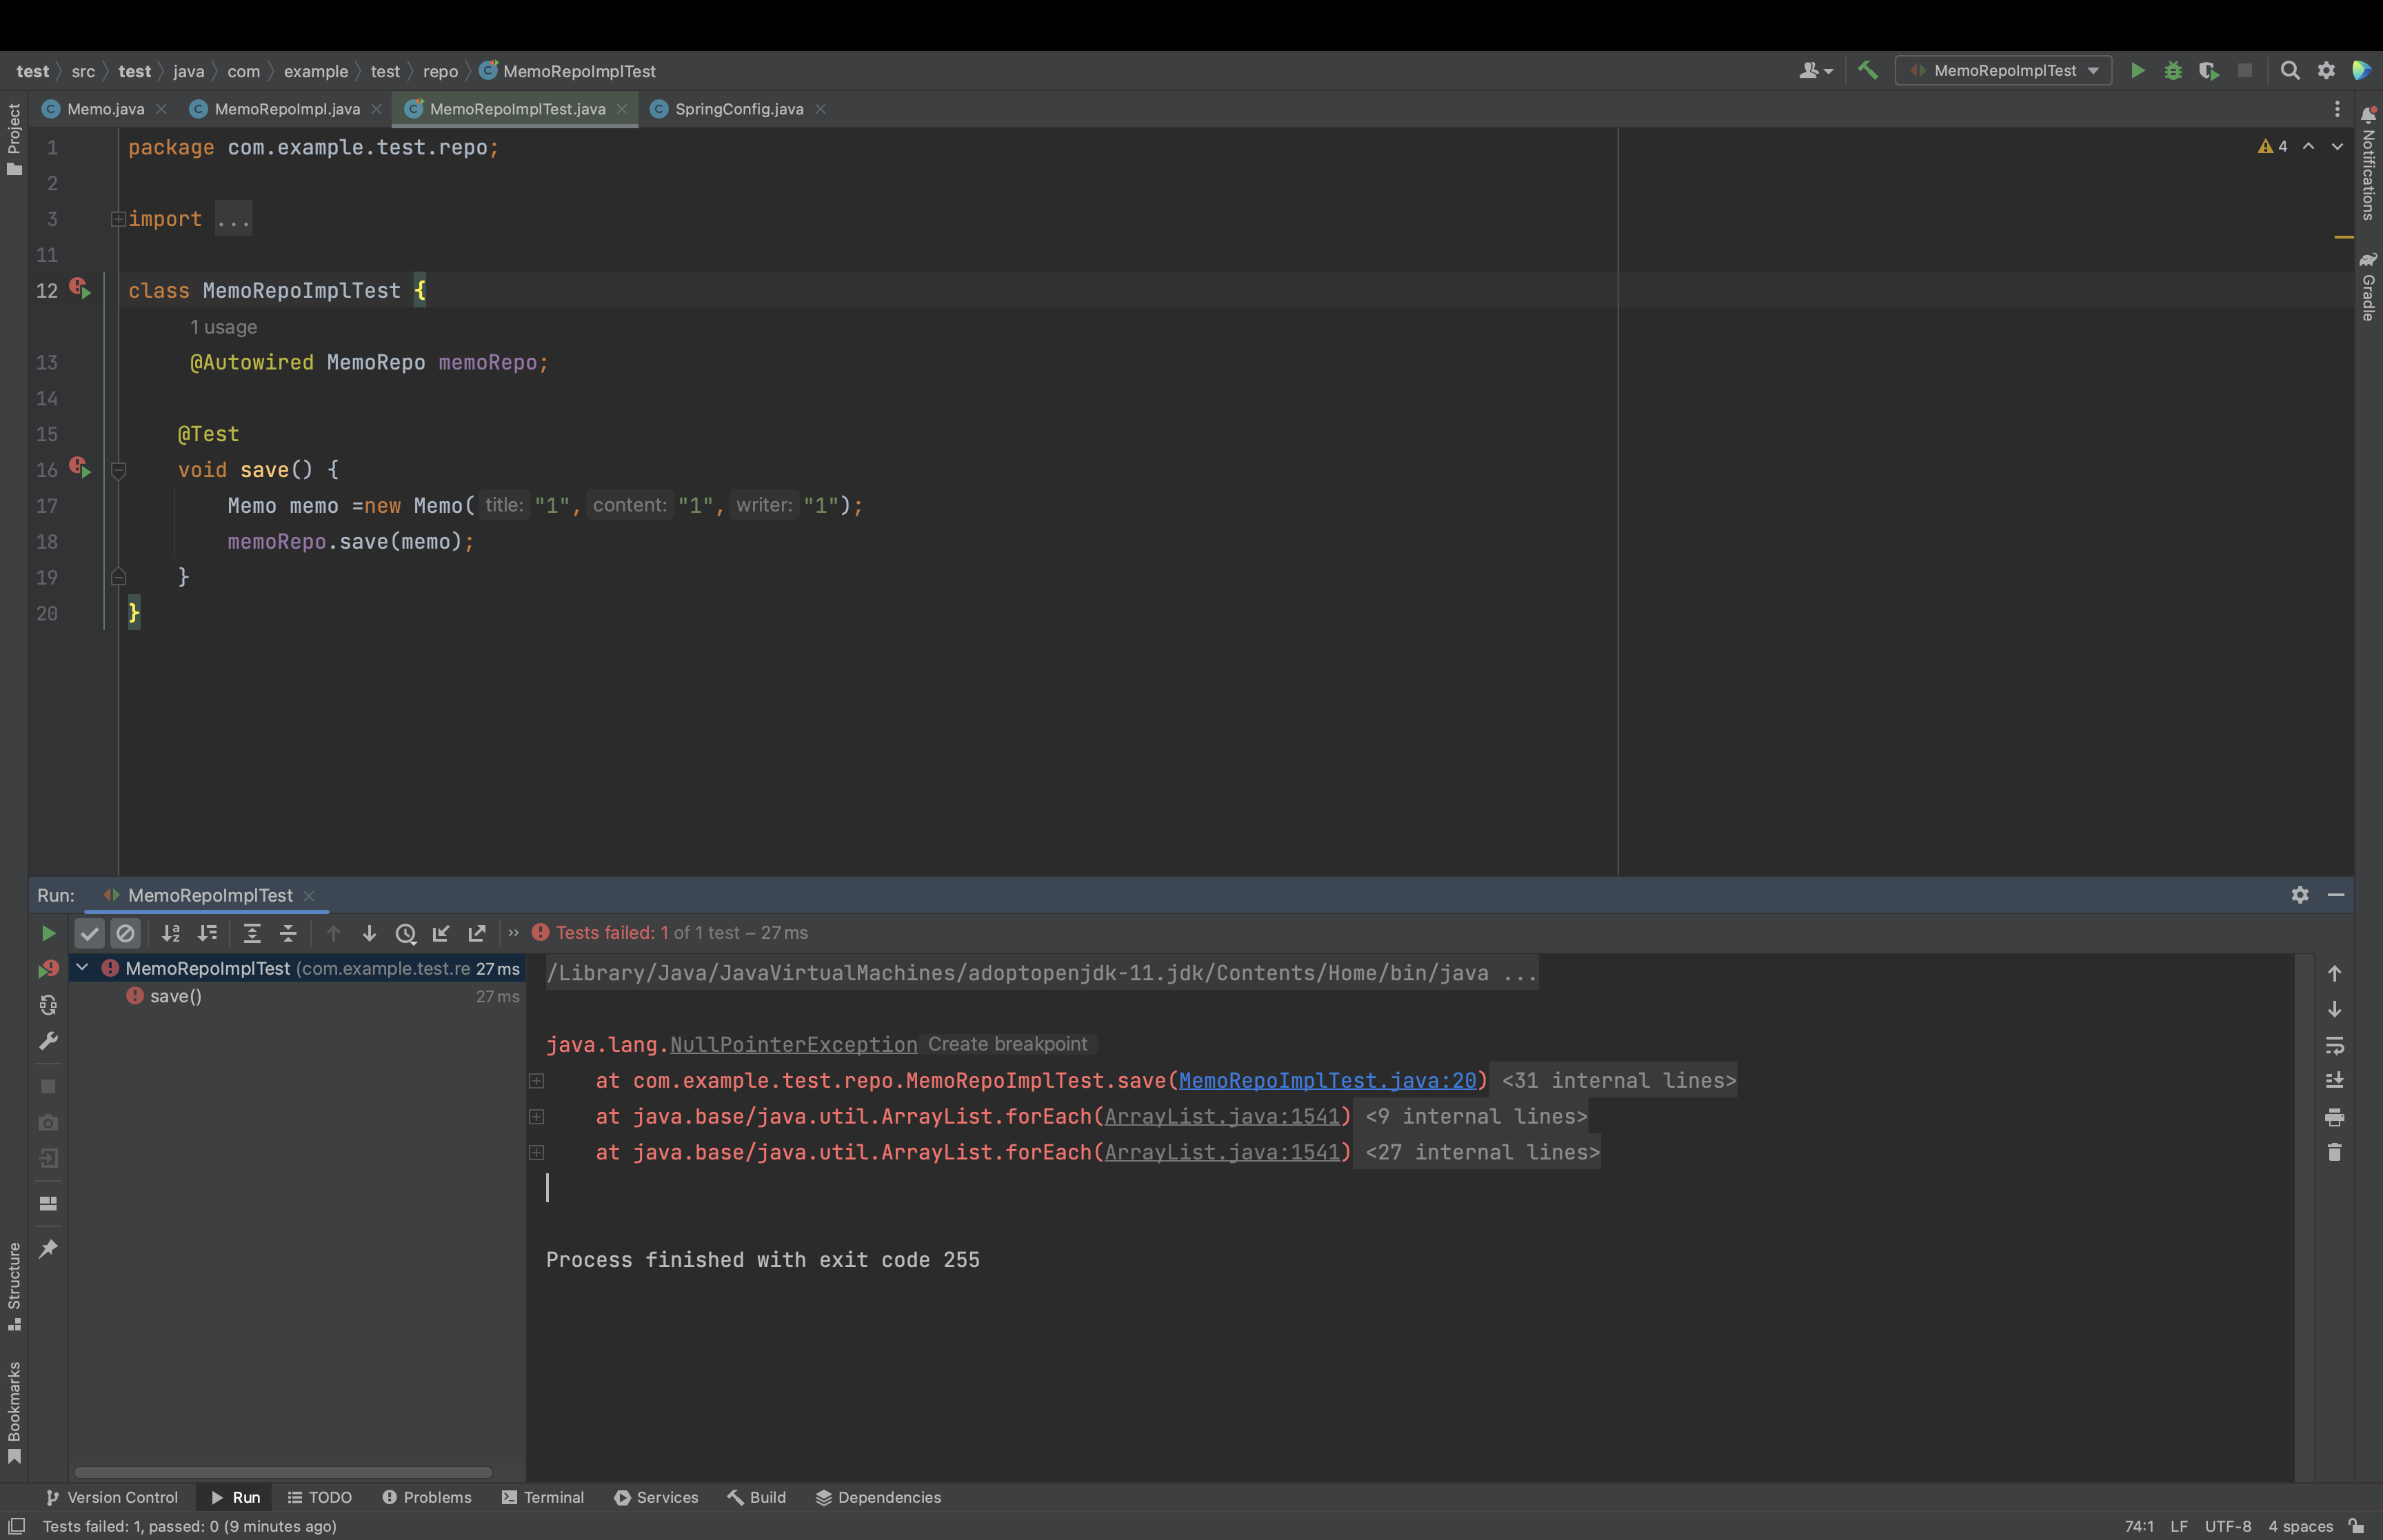Rerun failed tests in Run panel
2383x1540 pixels.
tap(48, 969)
